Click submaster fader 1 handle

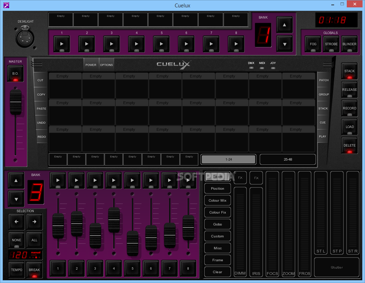point(58,225)
